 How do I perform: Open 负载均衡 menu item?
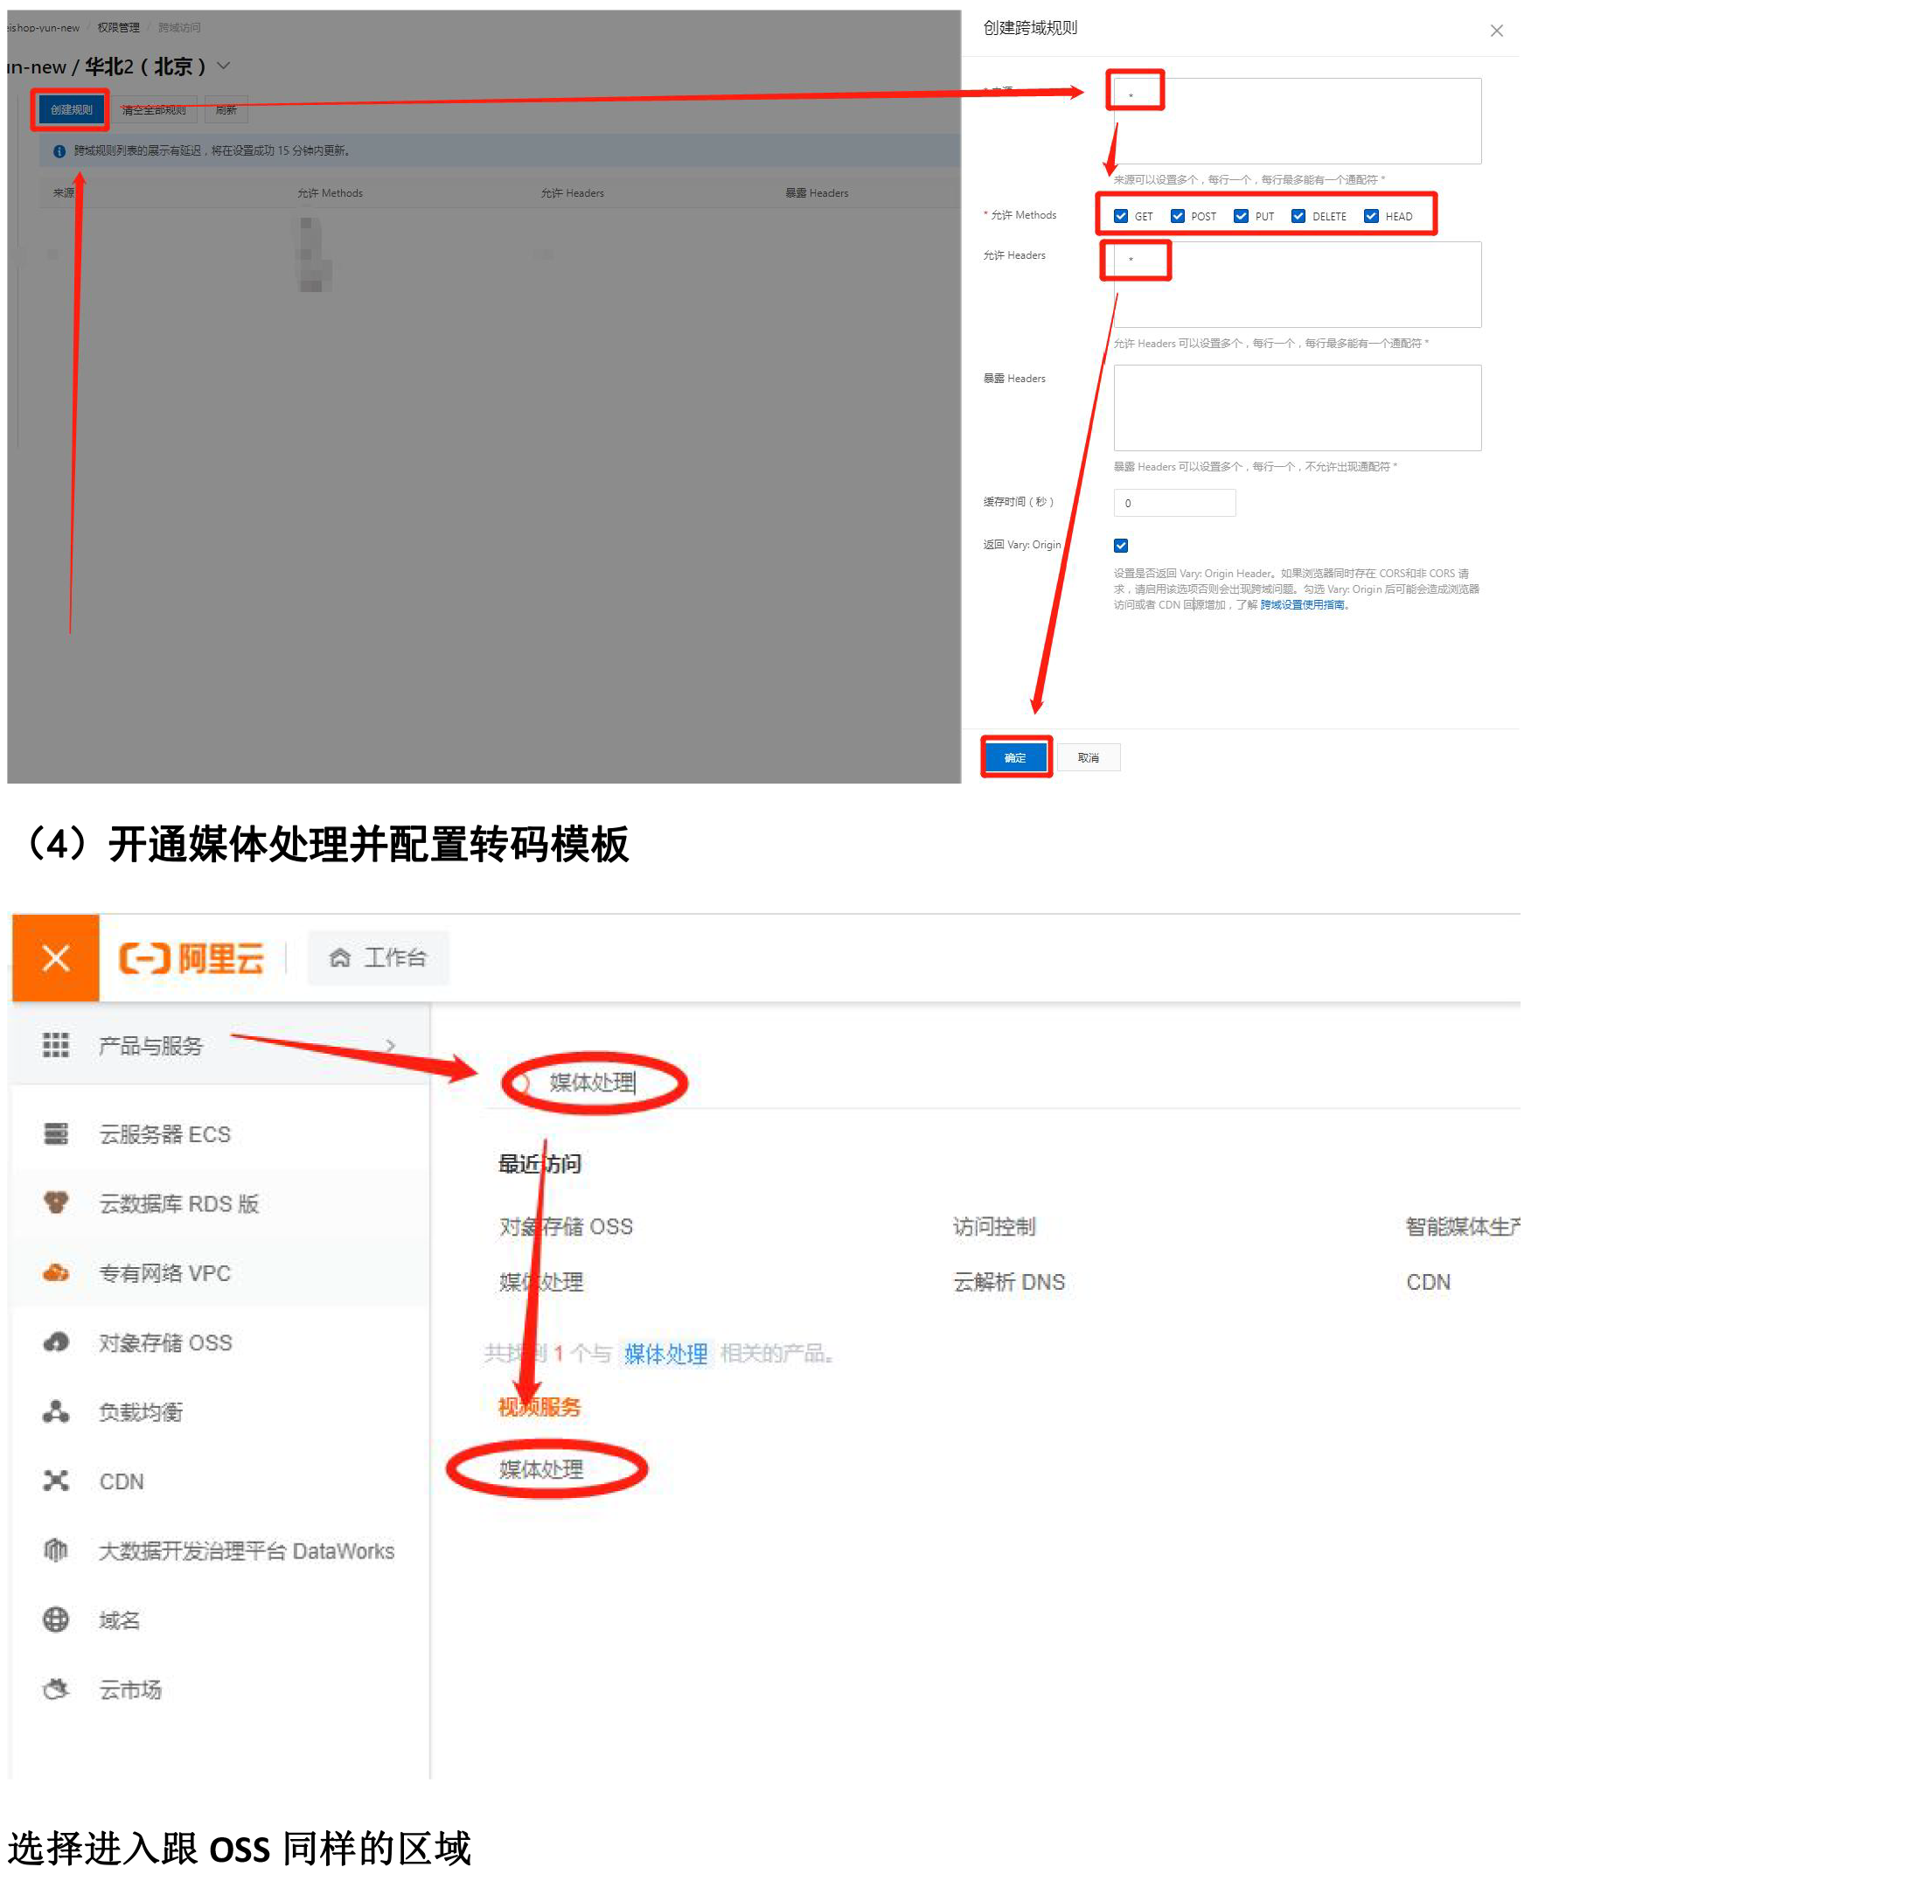[x=142, y=1411]
